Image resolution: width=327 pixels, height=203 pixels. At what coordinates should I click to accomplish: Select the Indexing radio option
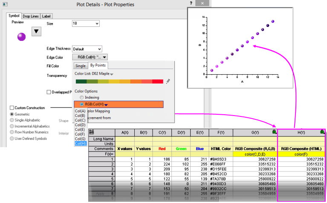click(x=82, y=98)
